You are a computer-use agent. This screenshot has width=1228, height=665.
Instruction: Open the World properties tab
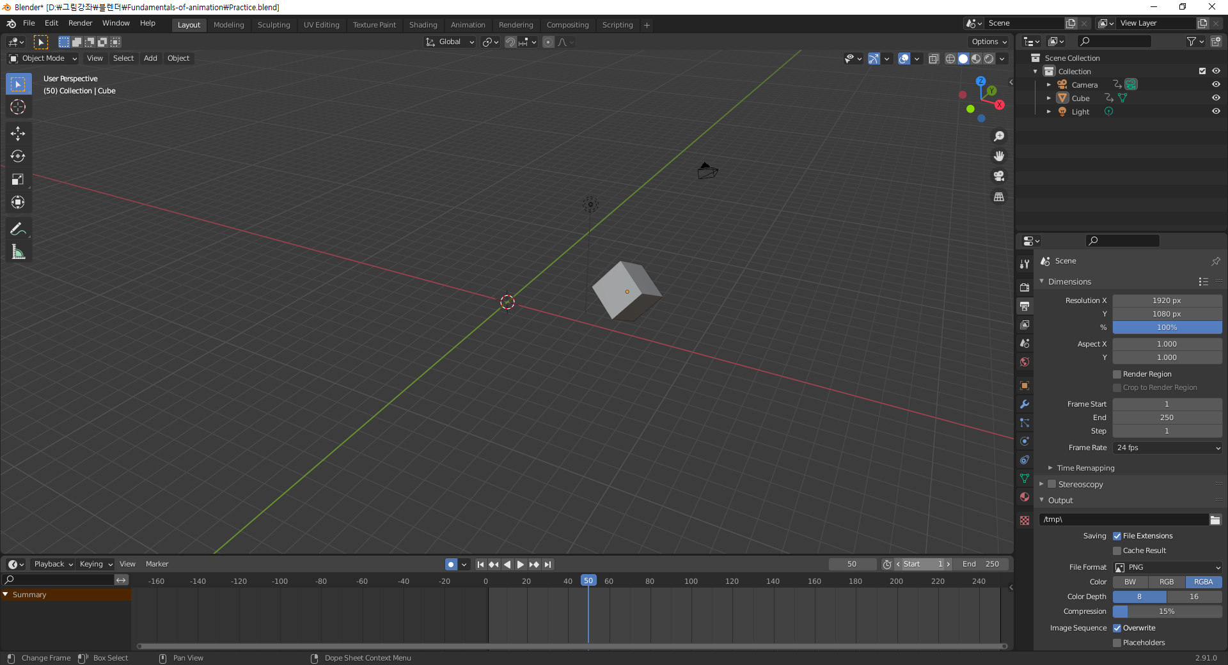tap(1025, 362)
